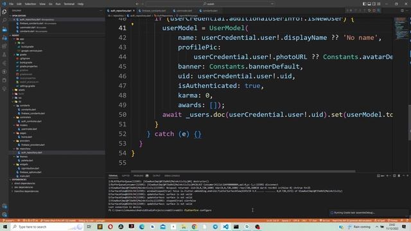Open firebase_options.dart file
Viewport: 411px width, 231px height.
click(x=31, y=172)
